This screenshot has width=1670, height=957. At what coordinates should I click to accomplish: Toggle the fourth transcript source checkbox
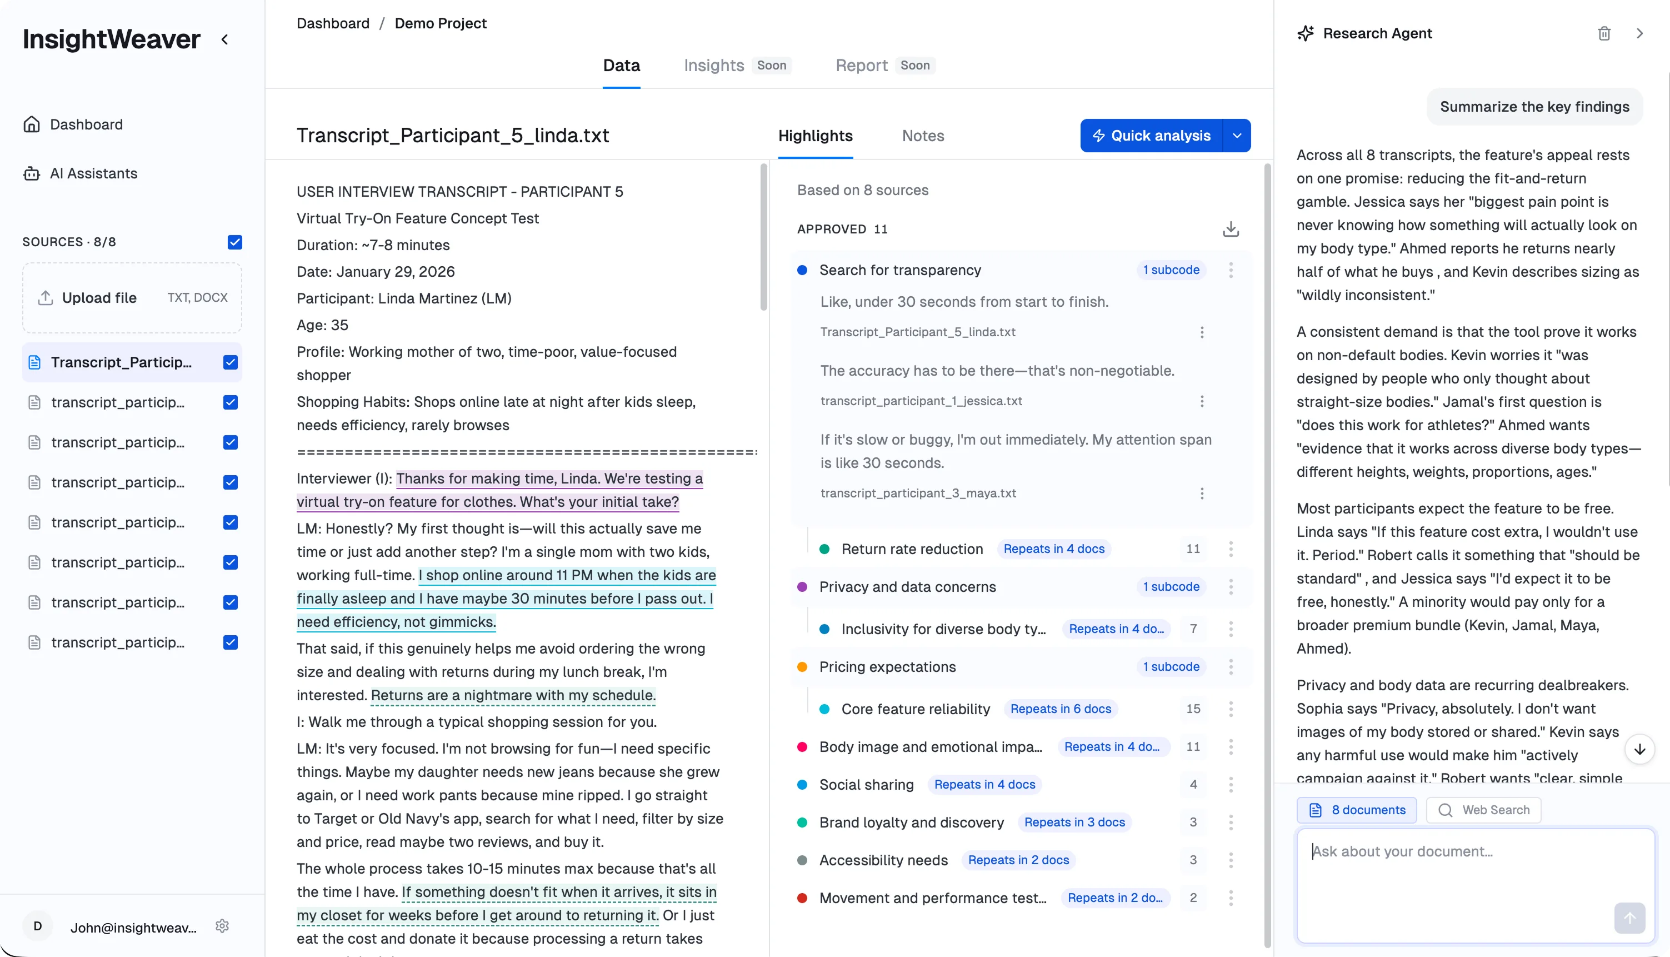230,482
